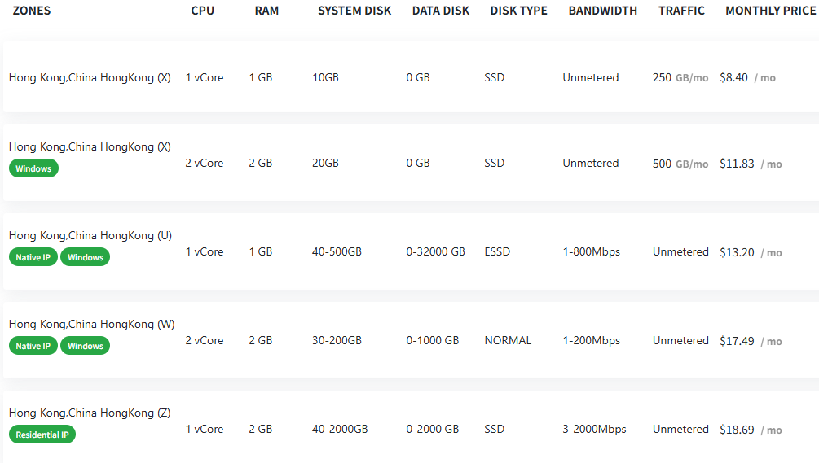Select the $8.40 monthly price
The height and width of the screenshot is (463, 819).
click(733, 78)
